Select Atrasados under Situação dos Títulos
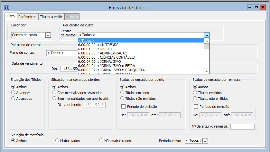Image resolution: width=270 pixels, height=152 pixels. (x=13, y=99)
